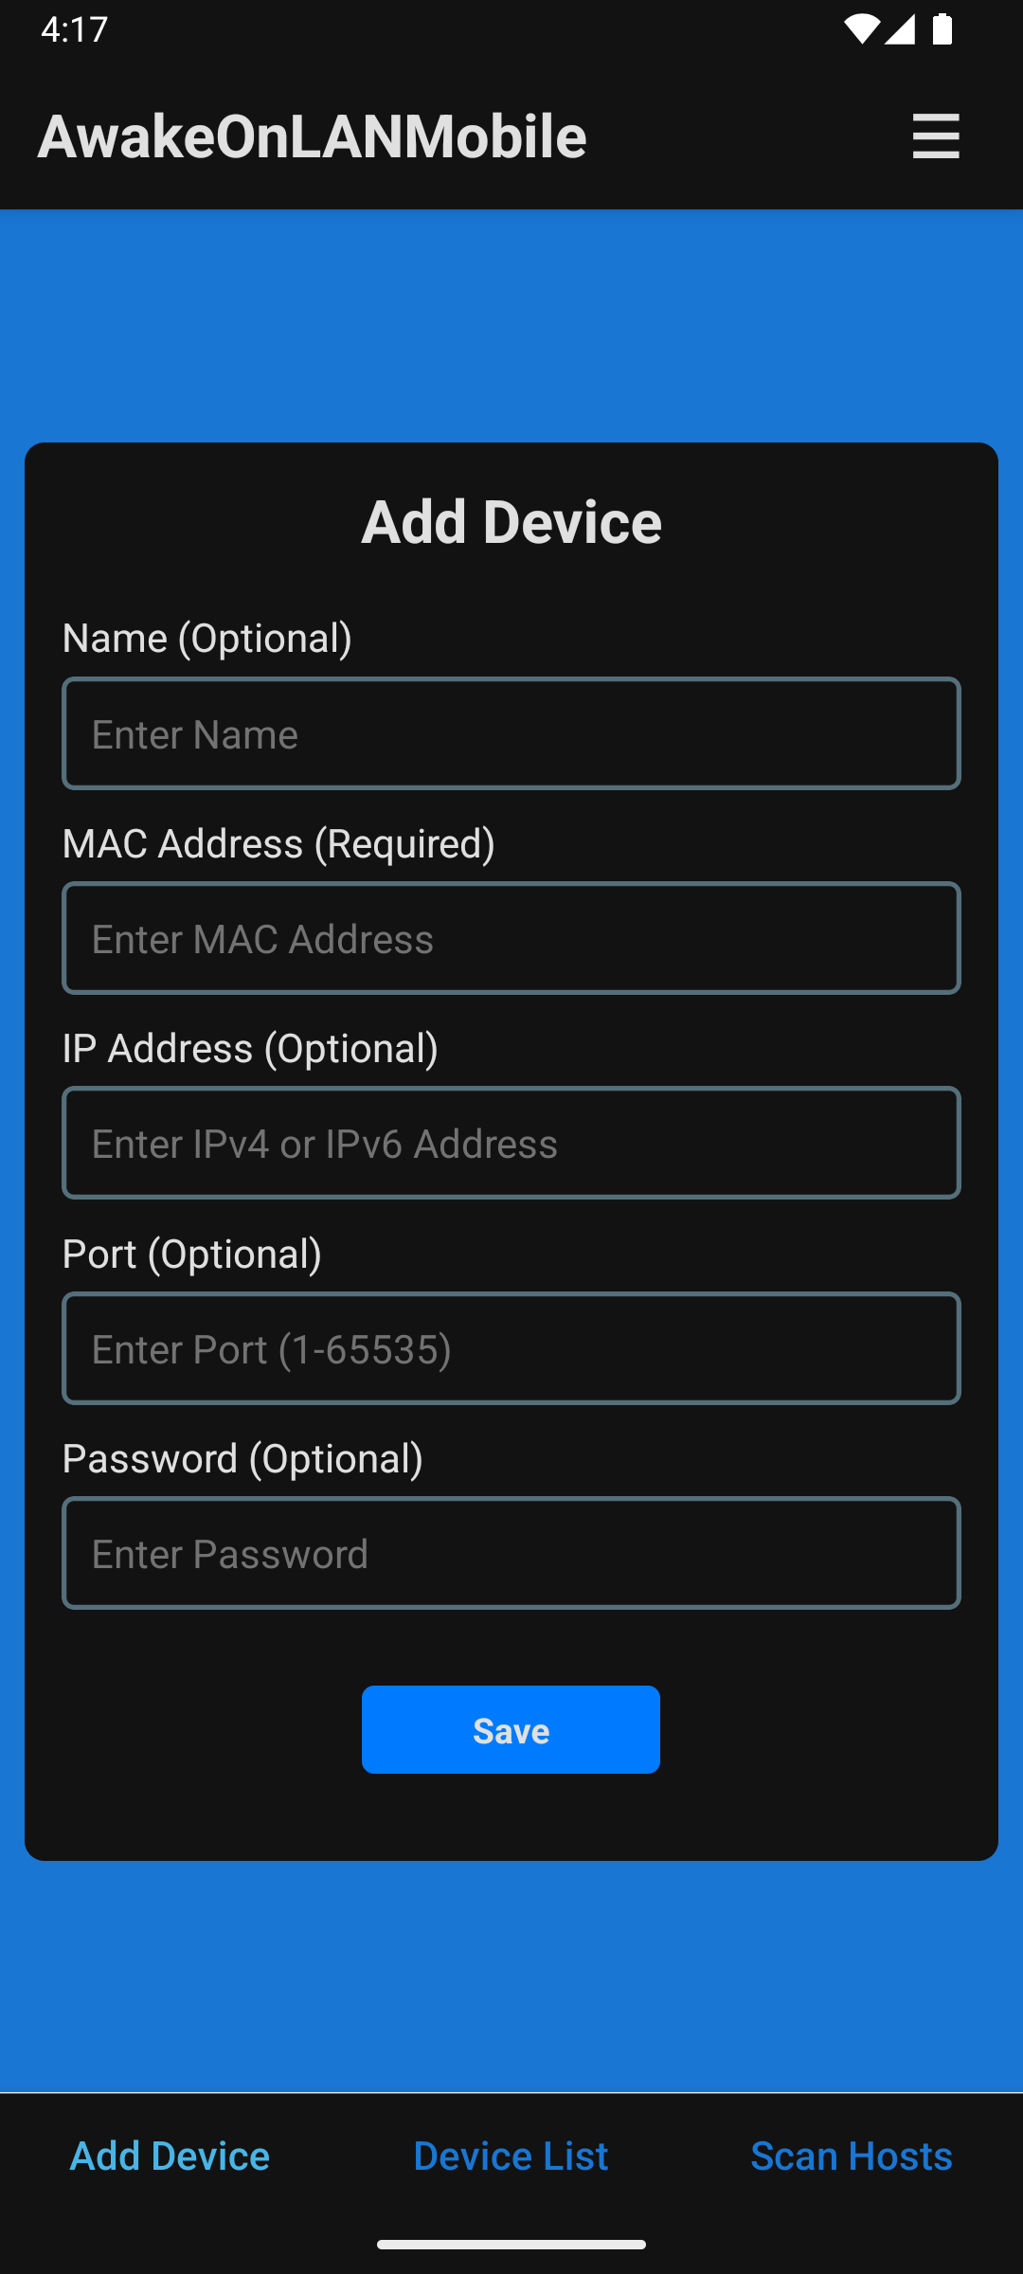Image resolution: width=1023 pixels, height=2274 pixels.
Task: Open the hamburger menu
Action: [x=936, y=136]
